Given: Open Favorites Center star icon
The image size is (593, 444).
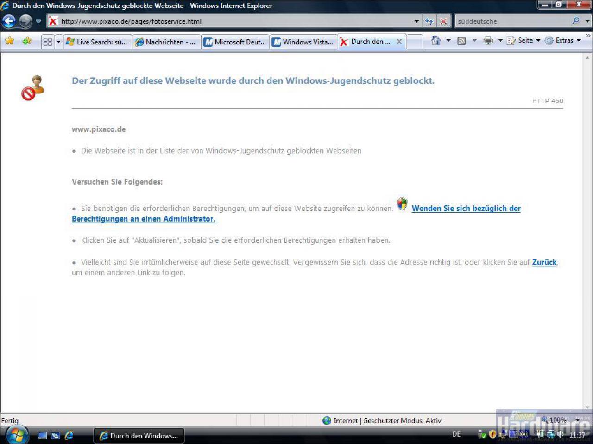Looking at the screenshot, I should click(9, 41).
